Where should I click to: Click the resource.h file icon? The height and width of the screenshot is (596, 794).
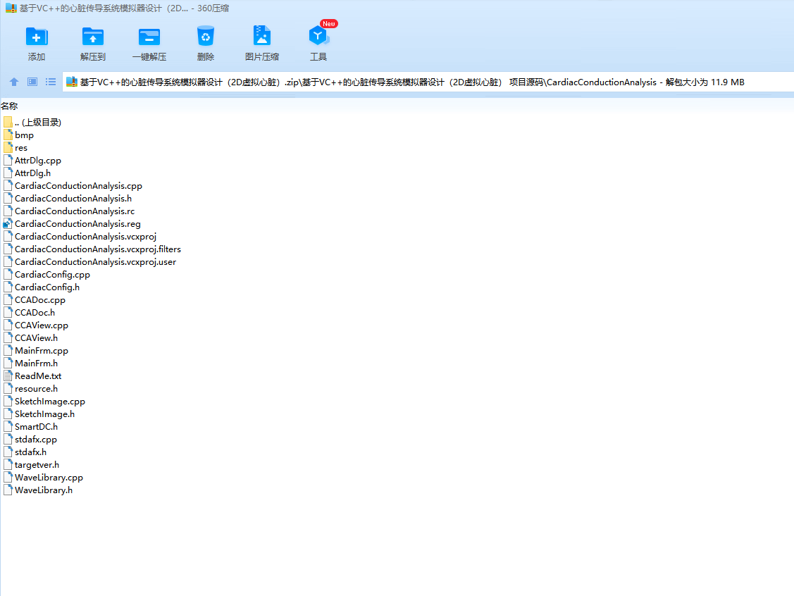tap(8, 388)
